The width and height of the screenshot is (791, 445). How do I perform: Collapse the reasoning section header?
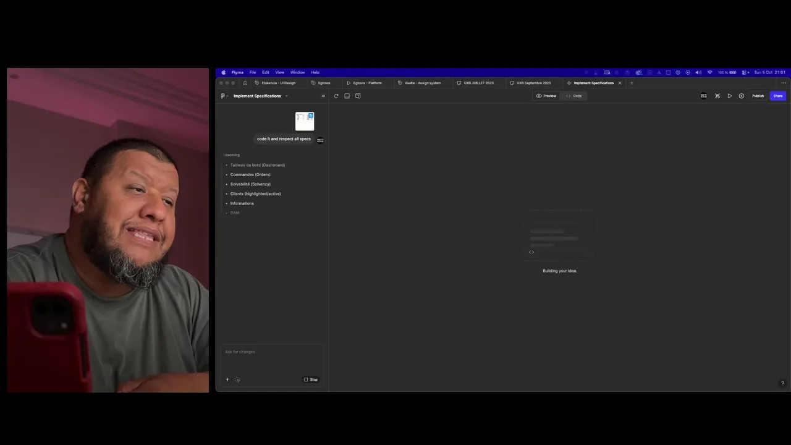click(231, 155)
